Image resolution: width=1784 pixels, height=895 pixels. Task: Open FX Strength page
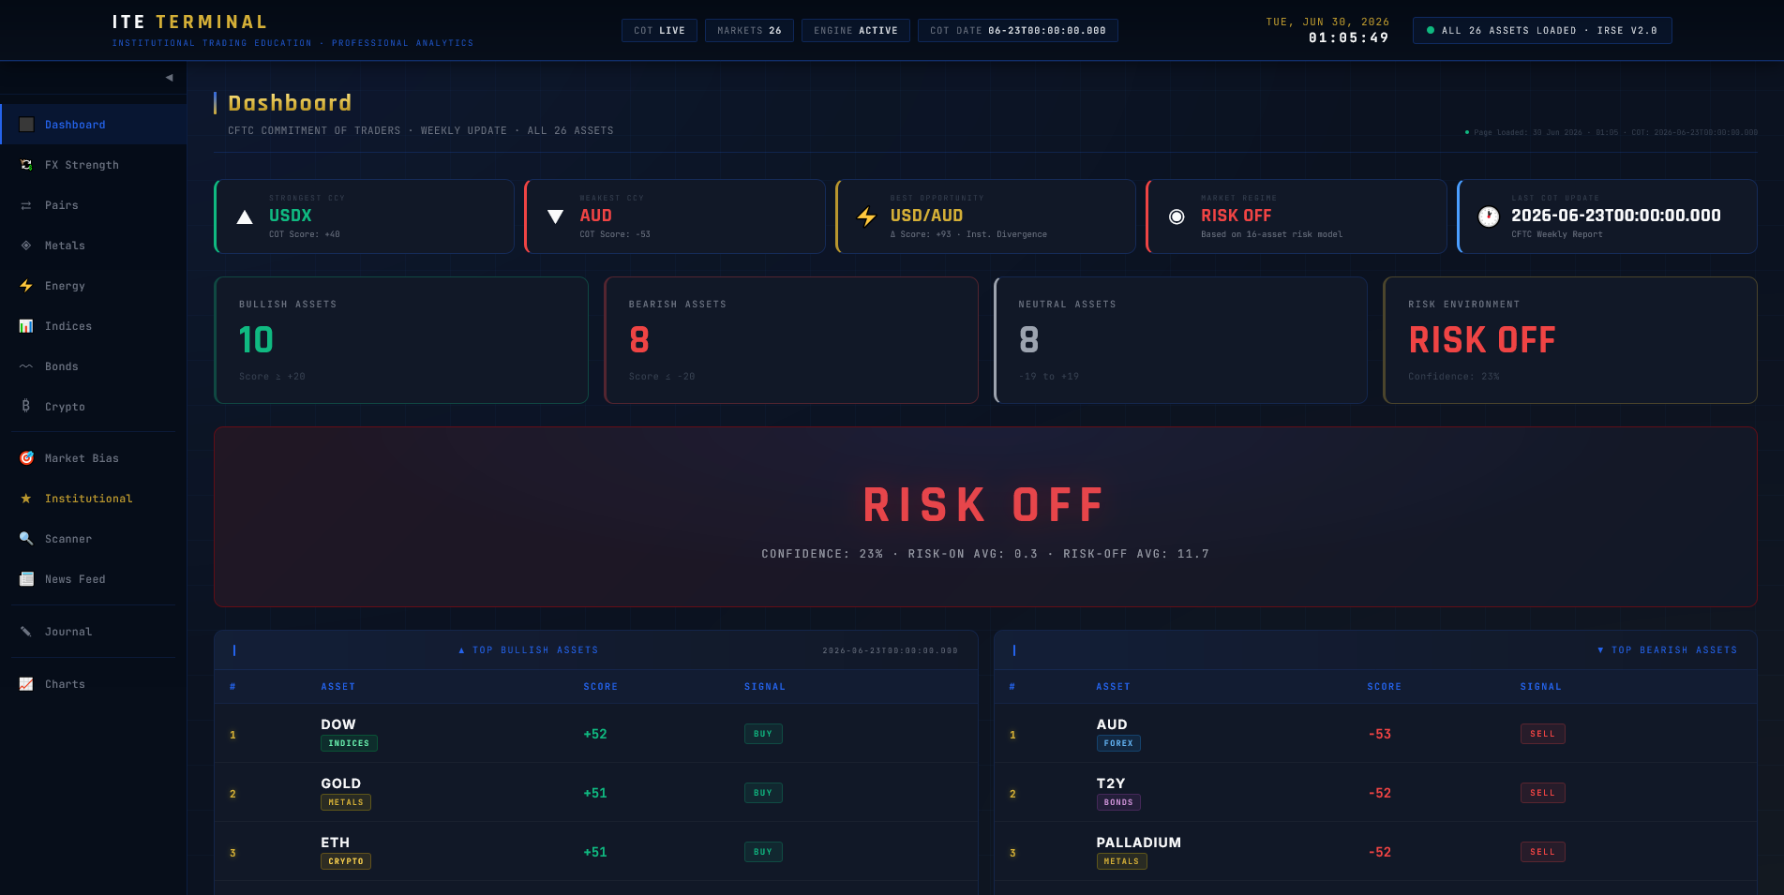pyautogui.click(x=94, y=165)
